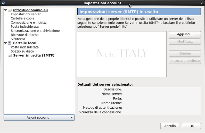Open the Sicurezza settings page
This screenshot has width=205, height=133.
click(x=18, y=39)
